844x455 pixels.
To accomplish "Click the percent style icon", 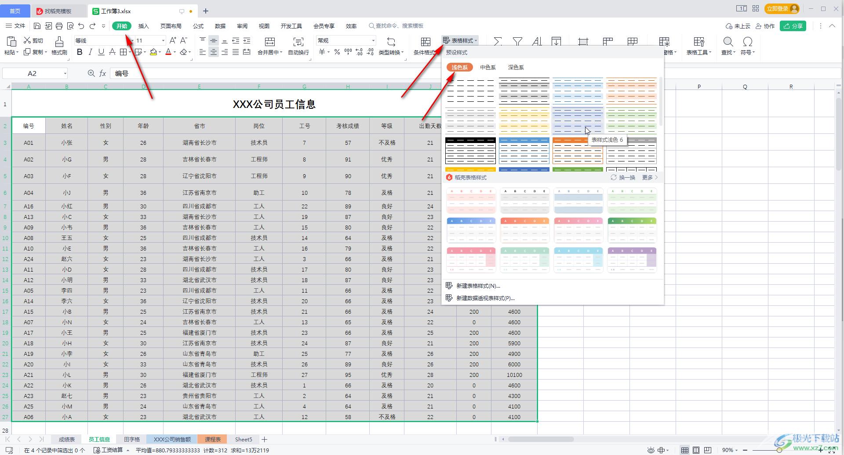I will pos(337,52).
